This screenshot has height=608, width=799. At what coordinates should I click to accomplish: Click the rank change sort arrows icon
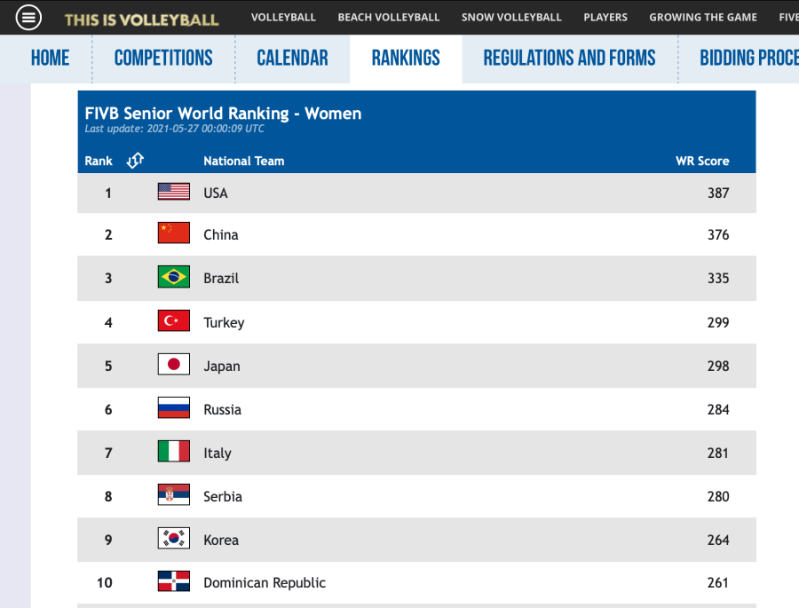(x=135, y=161)
